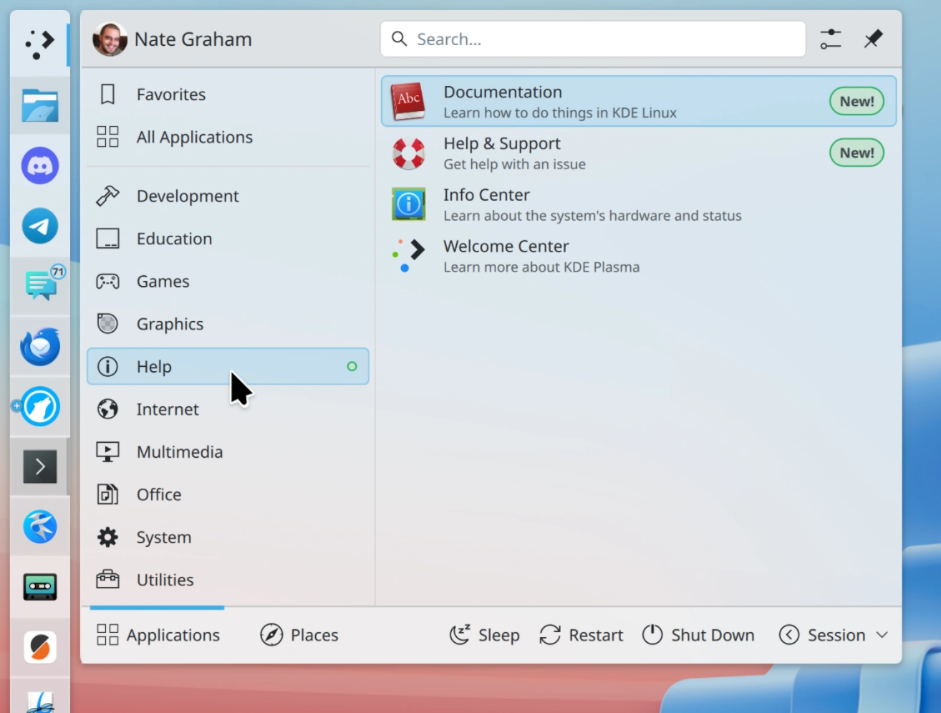Open chat app with 71 badge
Viewport: 941px width, 713px height.
[42, 284]
